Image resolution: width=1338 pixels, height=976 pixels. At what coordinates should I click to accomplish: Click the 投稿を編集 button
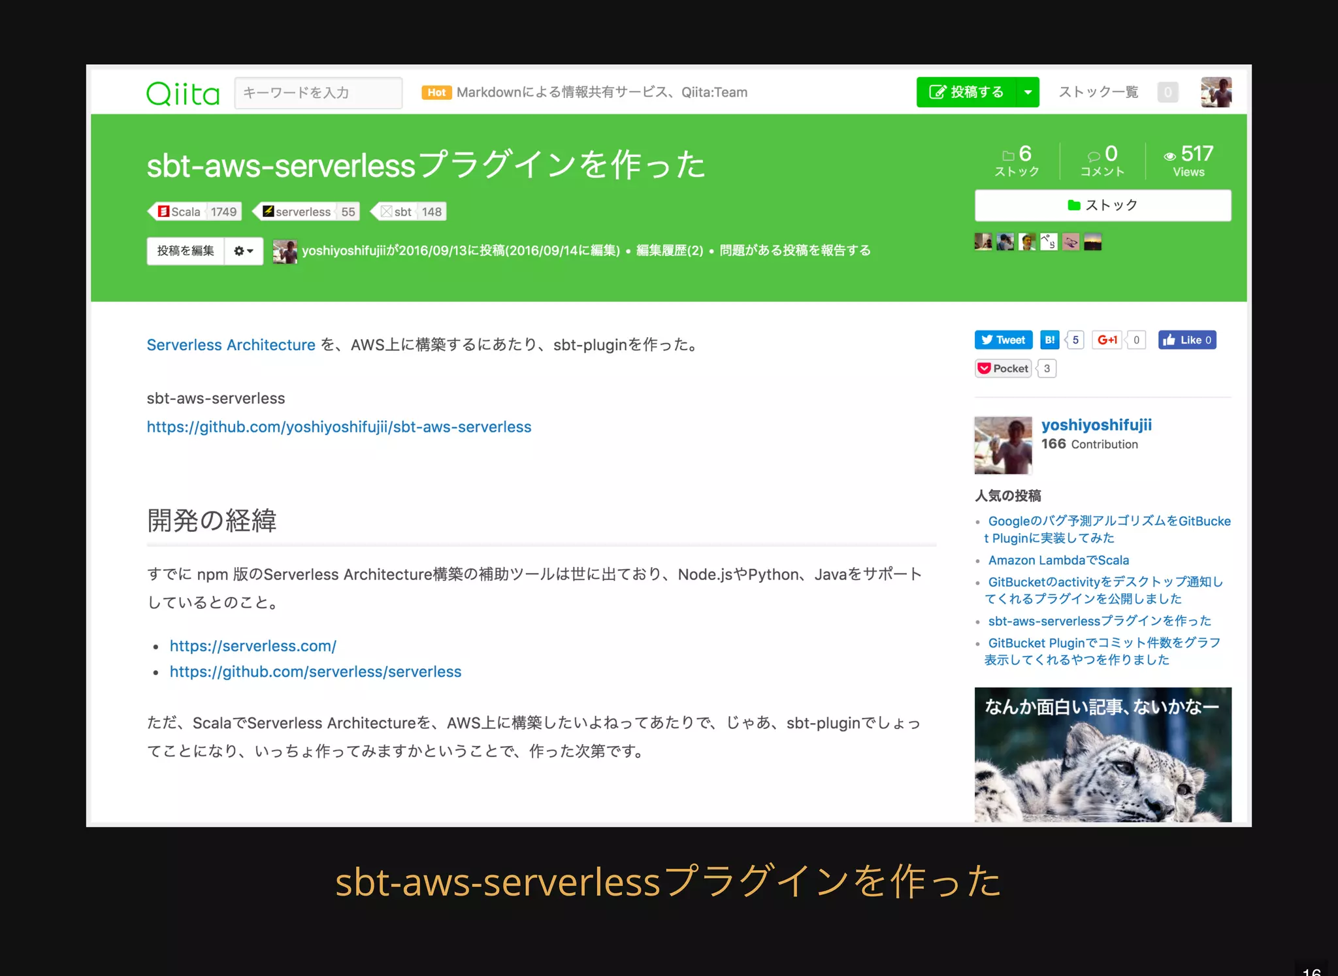pos(186,251)
